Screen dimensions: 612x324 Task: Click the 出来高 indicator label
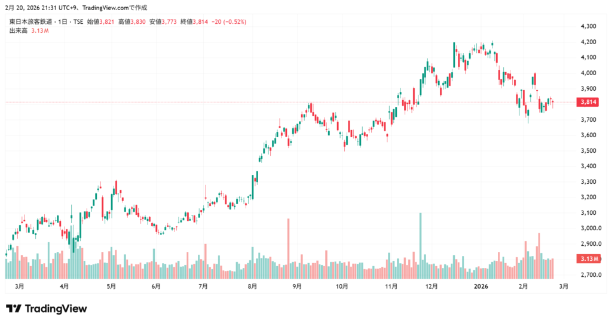(19, 30)
